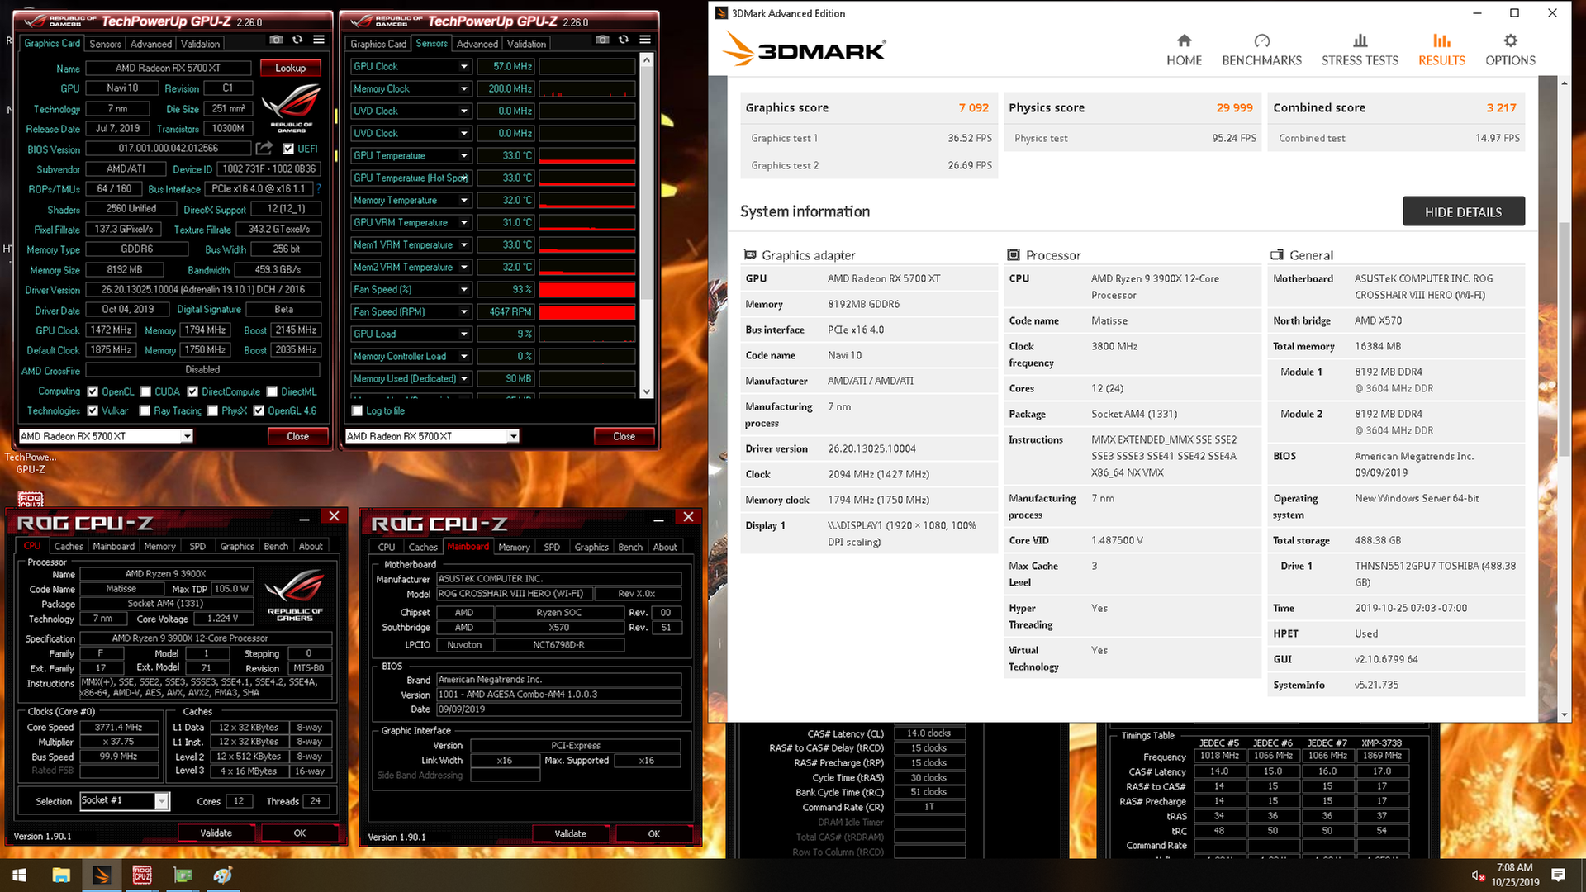Click GPU Temperature graph bar
This screenshot has width=1586, height=892.
tap(586, 155)
